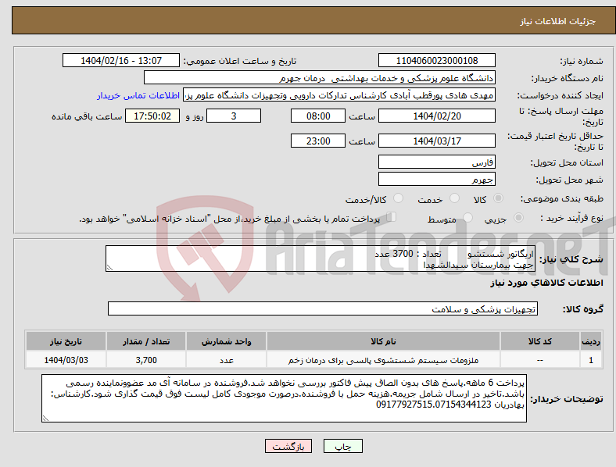Click the چاپ (Print) button

coord(342,446)
